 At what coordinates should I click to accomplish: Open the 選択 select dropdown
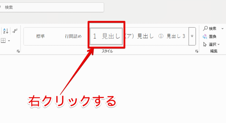click(x=211, y=44)
